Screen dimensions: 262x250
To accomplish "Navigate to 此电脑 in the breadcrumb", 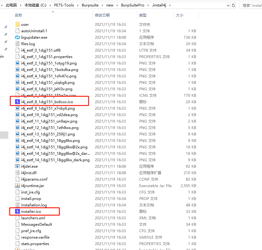I will click(x=11, y=5).
